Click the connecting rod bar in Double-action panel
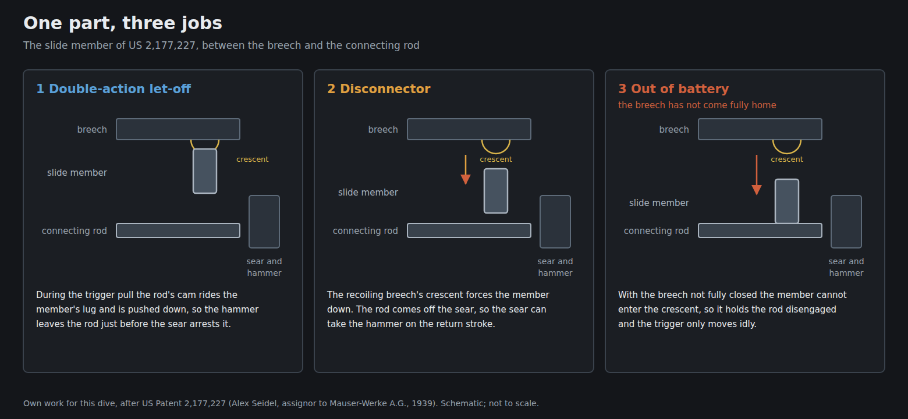Screen dimensions: 908x419 [178, 230]
